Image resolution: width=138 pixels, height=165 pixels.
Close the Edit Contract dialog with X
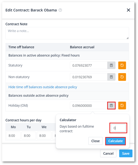point(128,10)
